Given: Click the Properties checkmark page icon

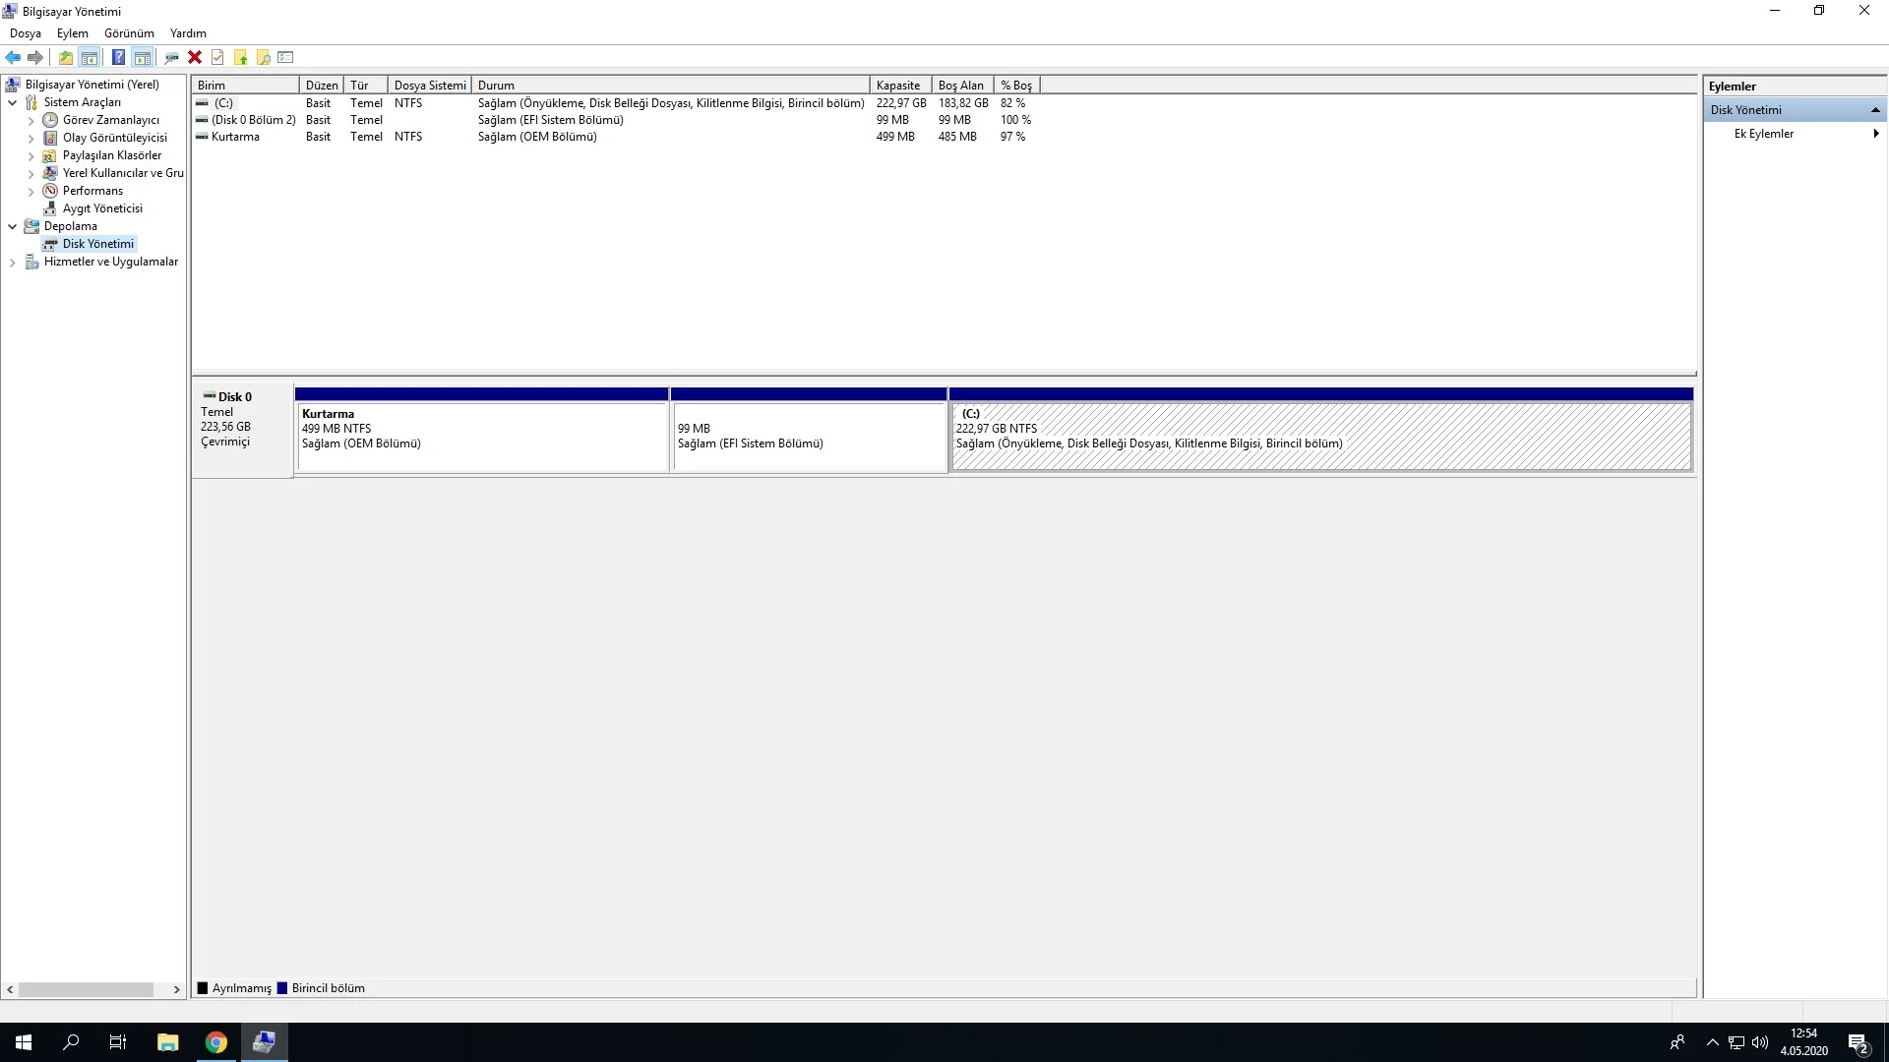Looking at the screenshot, I should tap(217, 57).
